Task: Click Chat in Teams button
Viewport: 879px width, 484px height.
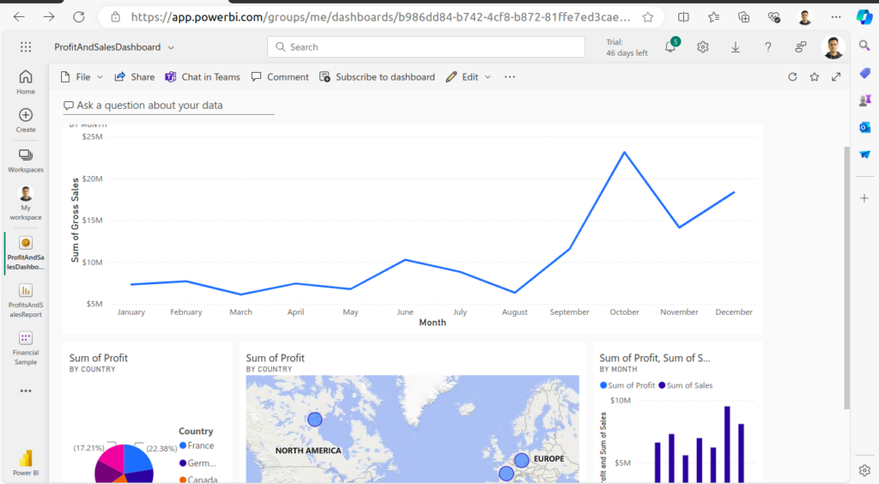Action: (203, 77)
